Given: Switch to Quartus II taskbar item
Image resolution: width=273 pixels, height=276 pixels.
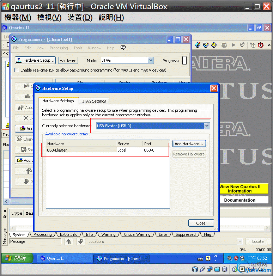Looking at the screenshot, I should click(65, 258).
